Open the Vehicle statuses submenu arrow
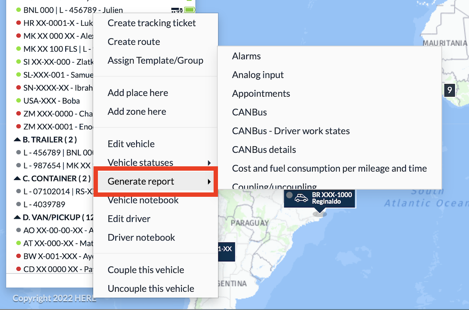Image resolution: width=469 pixels, height=310 pixels. 209,163
